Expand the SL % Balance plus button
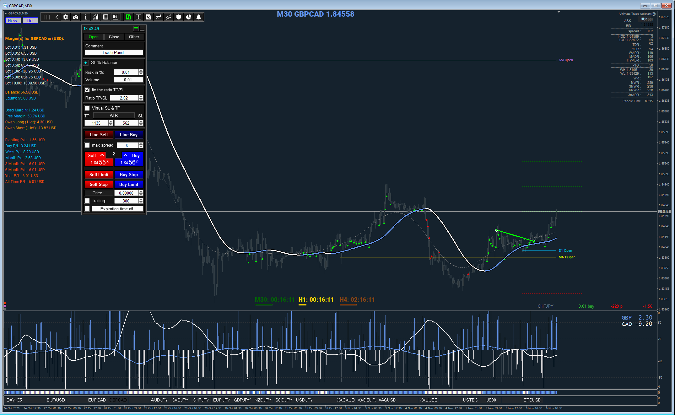The width and height of the screenshot is (675, 415). [x=86, y=62]
